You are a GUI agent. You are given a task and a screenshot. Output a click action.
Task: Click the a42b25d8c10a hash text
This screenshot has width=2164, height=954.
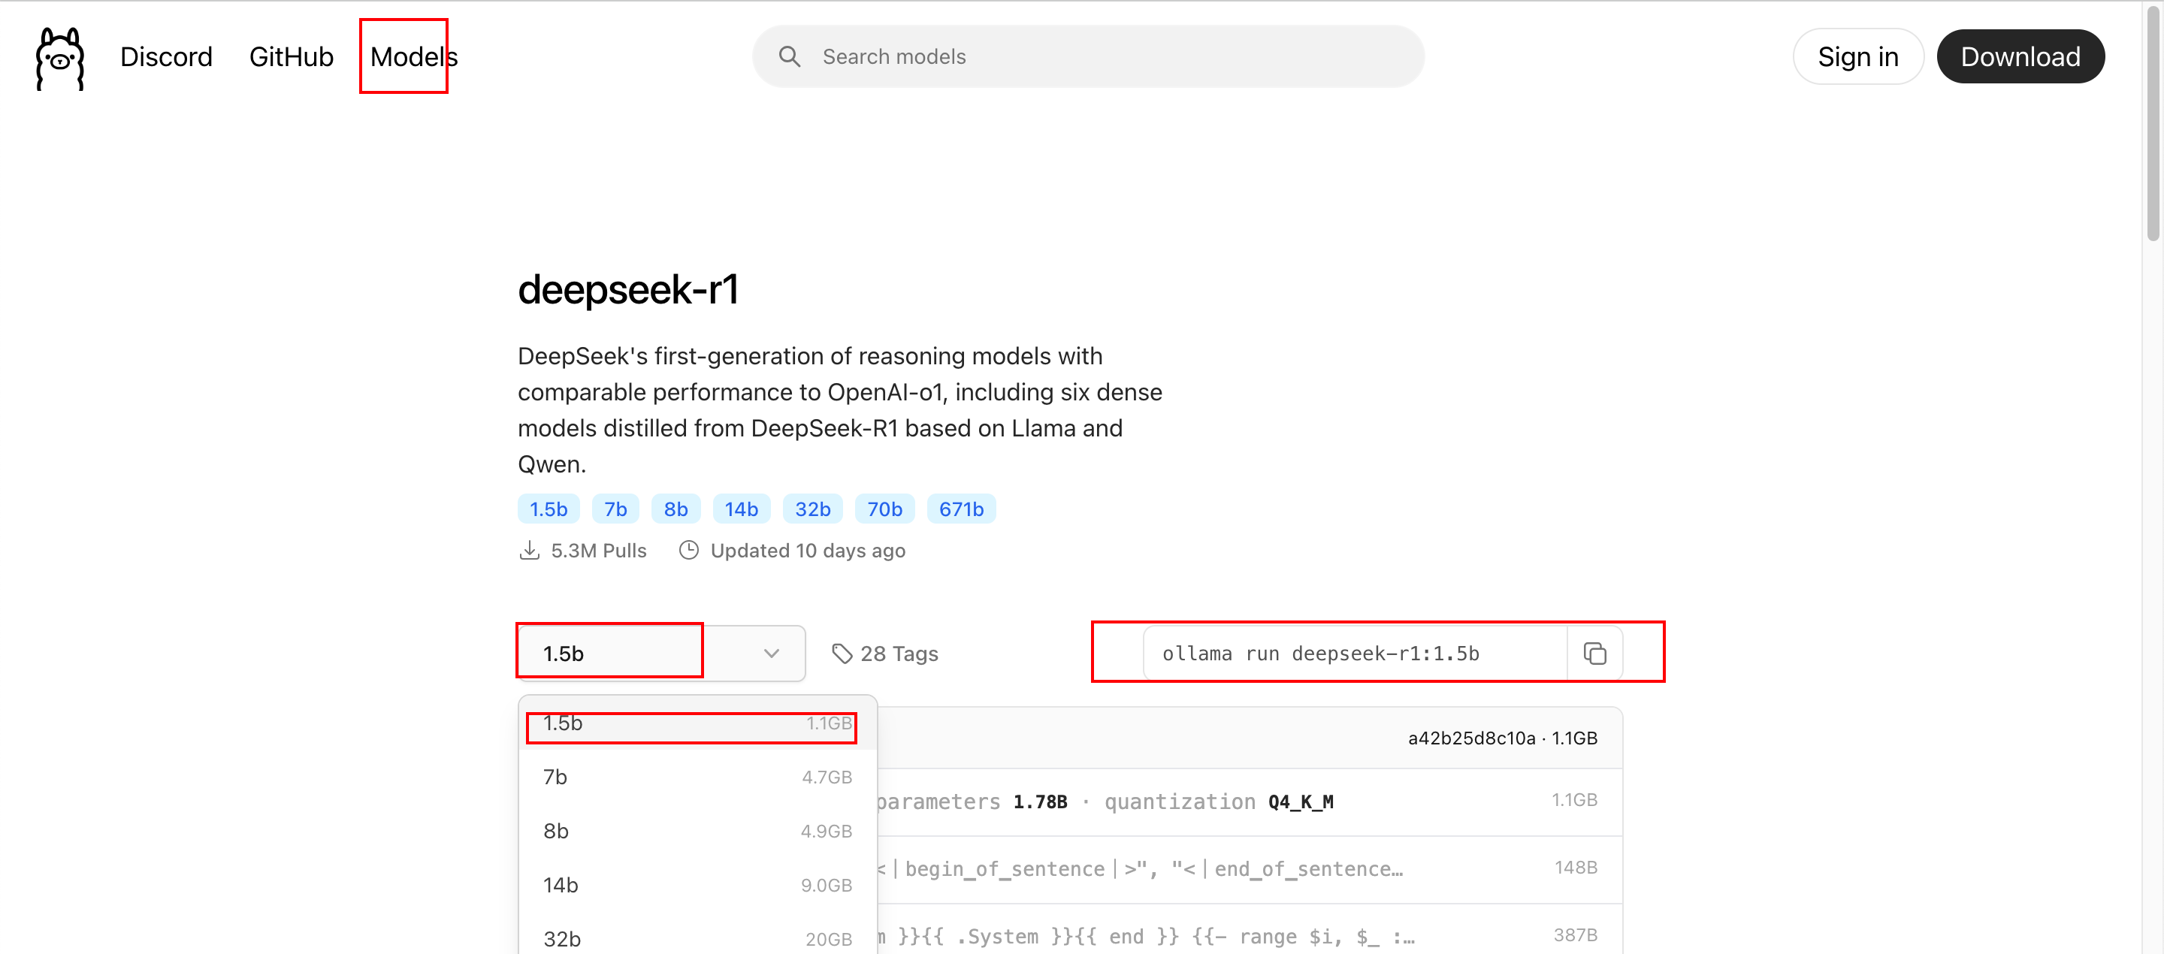[x=1471, y=738]
